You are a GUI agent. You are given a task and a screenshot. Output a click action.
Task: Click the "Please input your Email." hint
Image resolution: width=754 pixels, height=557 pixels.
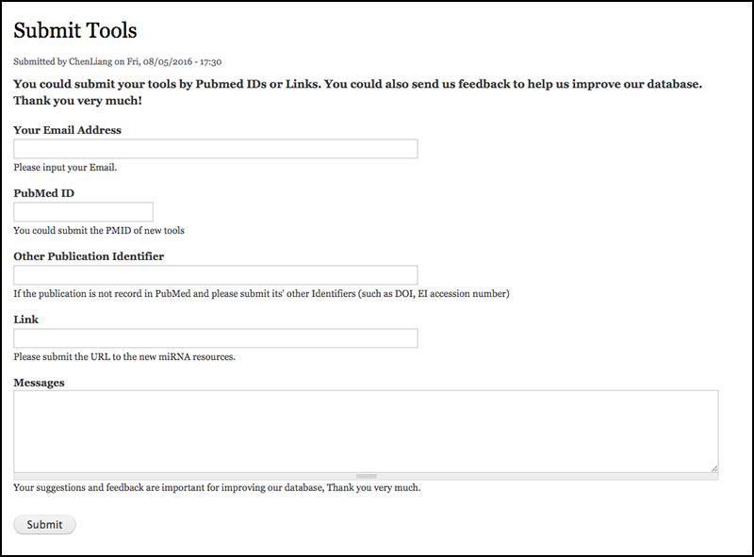click(65, 168)
